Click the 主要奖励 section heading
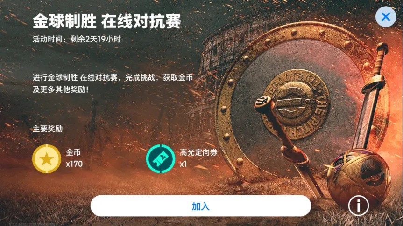 coord(48,129)
